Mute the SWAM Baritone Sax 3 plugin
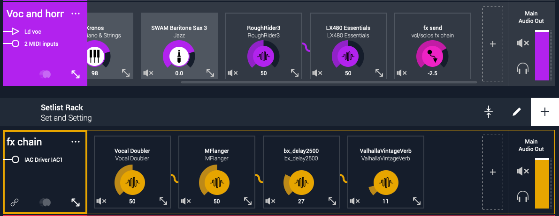 148,73
